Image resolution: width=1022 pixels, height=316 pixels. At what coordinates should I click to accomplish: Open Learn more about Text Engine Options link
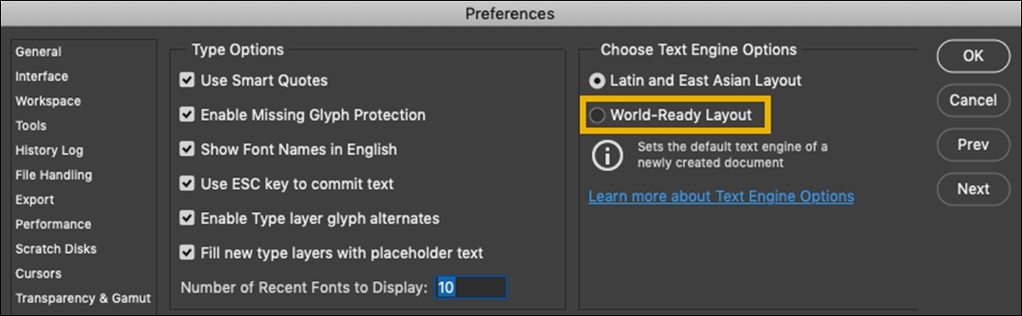tap(721, 197)
